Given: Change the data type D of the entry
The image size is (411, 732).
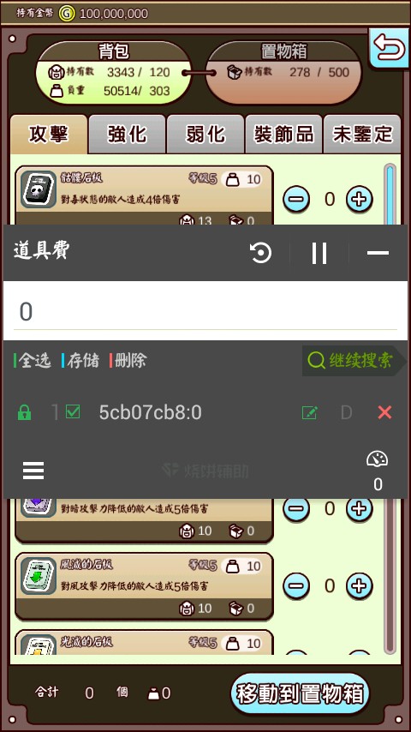Looking at the screenshot, I should point(346,412).
